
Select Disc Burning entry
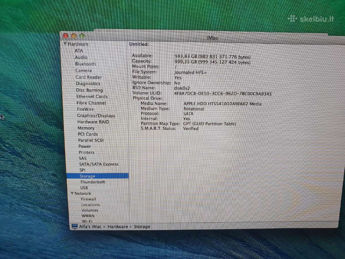(89, 90)
